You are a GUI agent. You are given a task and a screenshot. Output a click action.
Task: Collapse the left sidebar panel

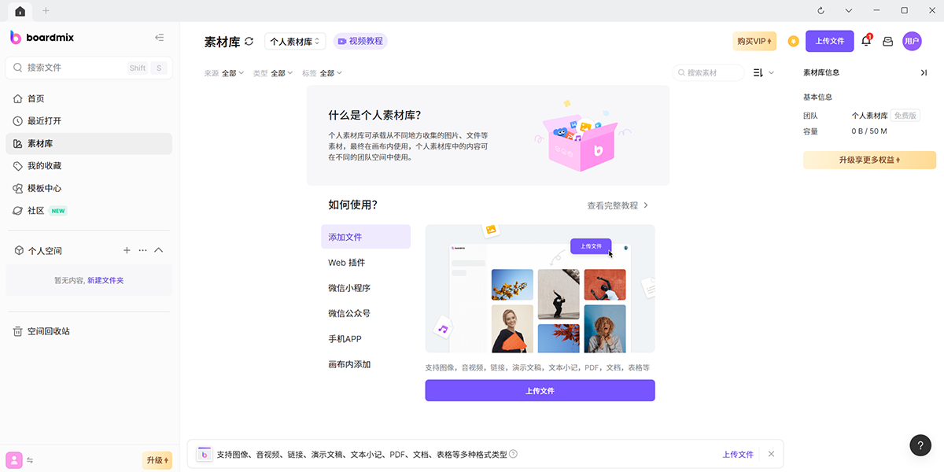160,38
